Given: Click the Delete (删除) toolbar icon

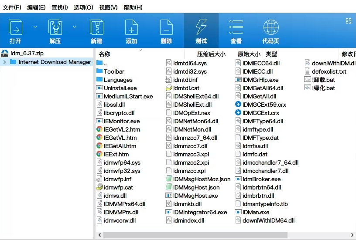Looking at the screenshot, I should (x=166, y=27).
